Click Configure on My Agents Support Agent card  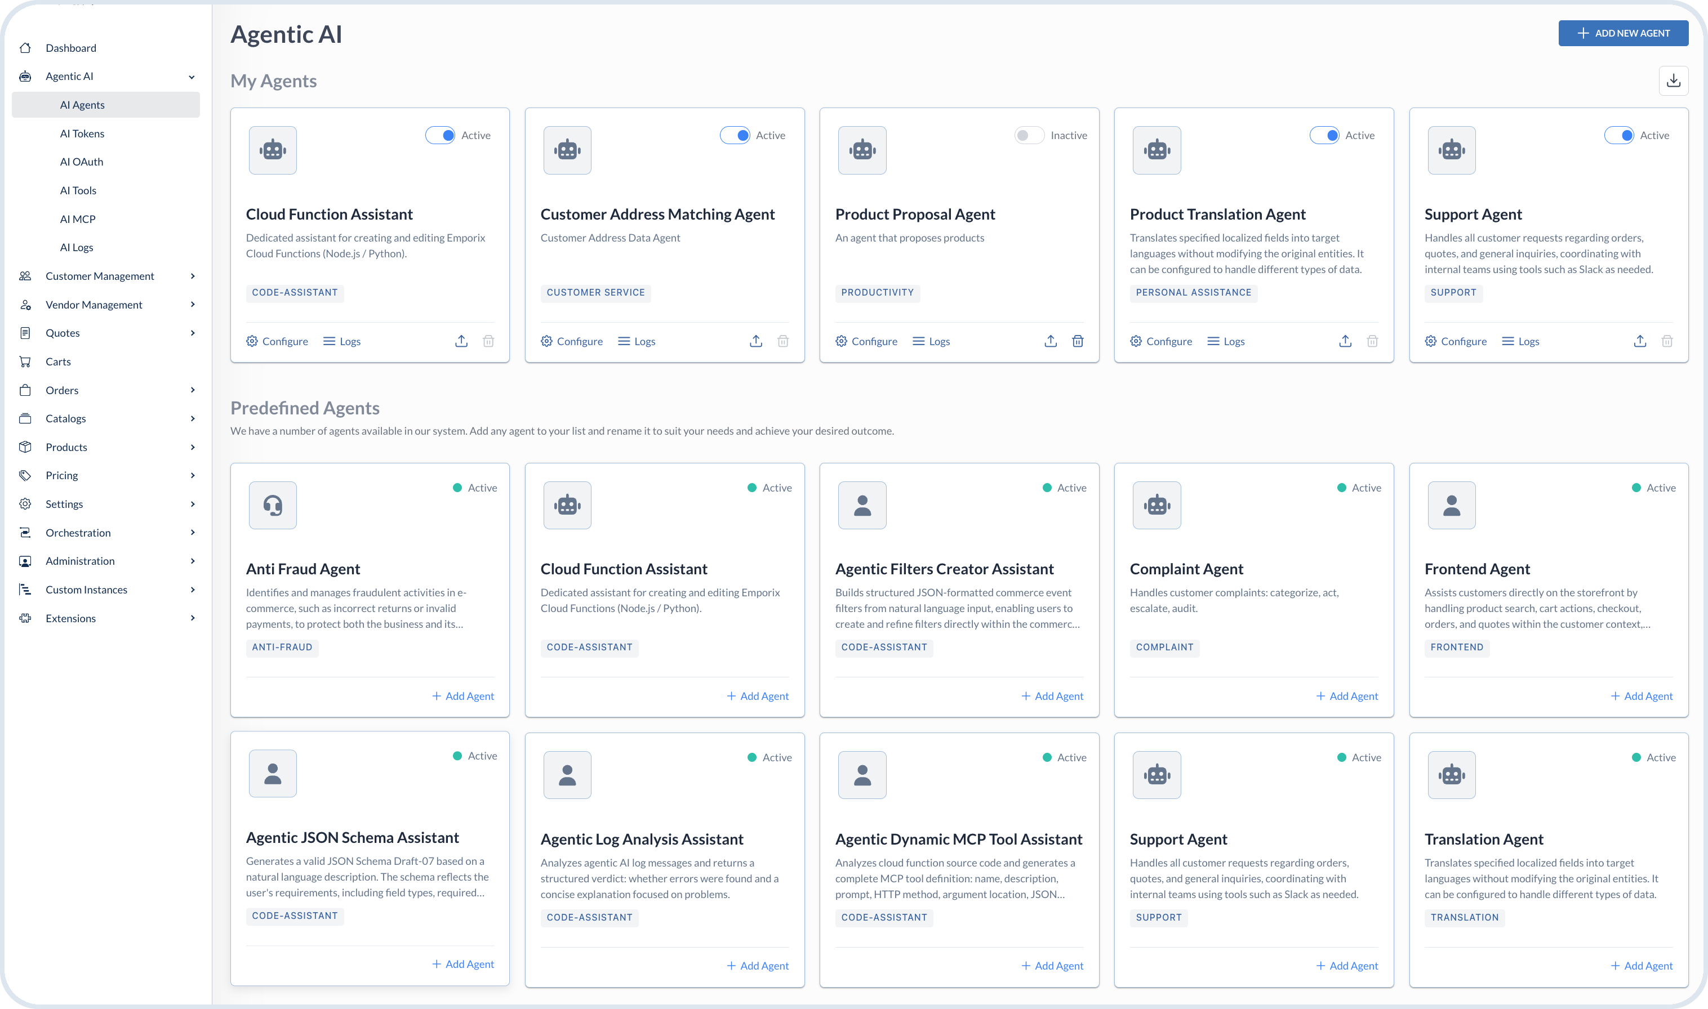[1456, 341]
